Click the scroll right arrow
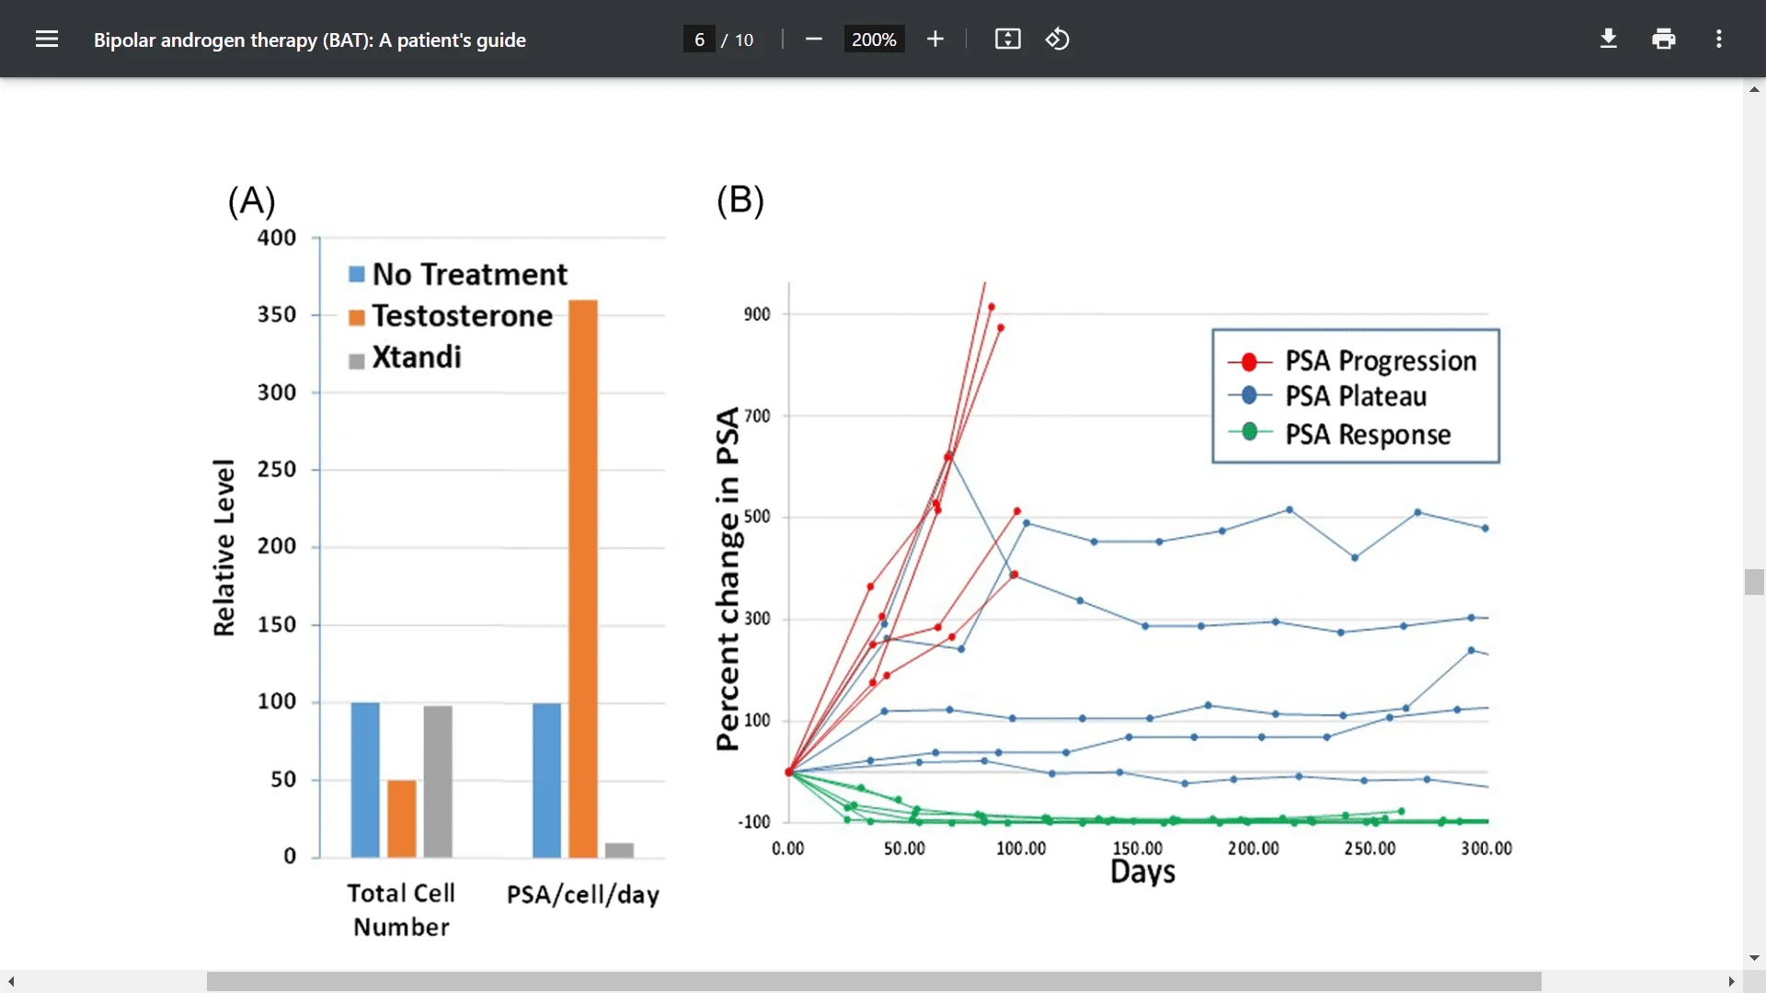 (x=1732, y=982)
